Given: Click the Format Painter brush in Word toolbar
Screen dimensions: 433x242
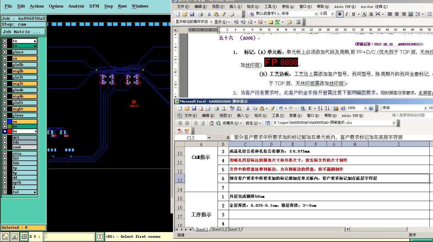Looking at the screenshot, I should coord(223,14).
